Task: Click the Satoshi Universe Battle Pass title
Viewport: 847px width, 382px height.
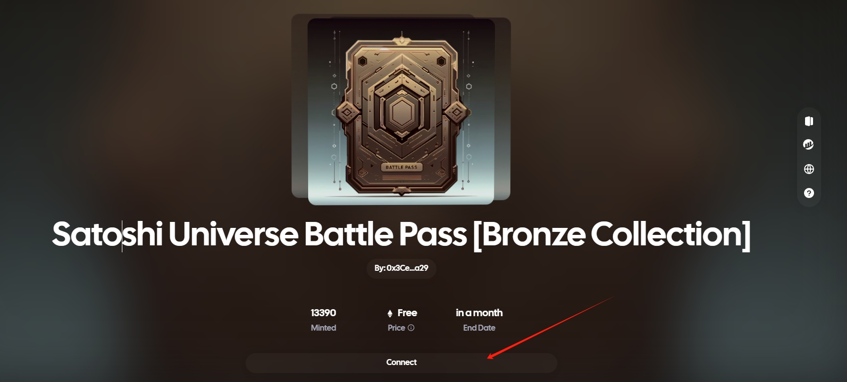Action: [x=402, y=234]
